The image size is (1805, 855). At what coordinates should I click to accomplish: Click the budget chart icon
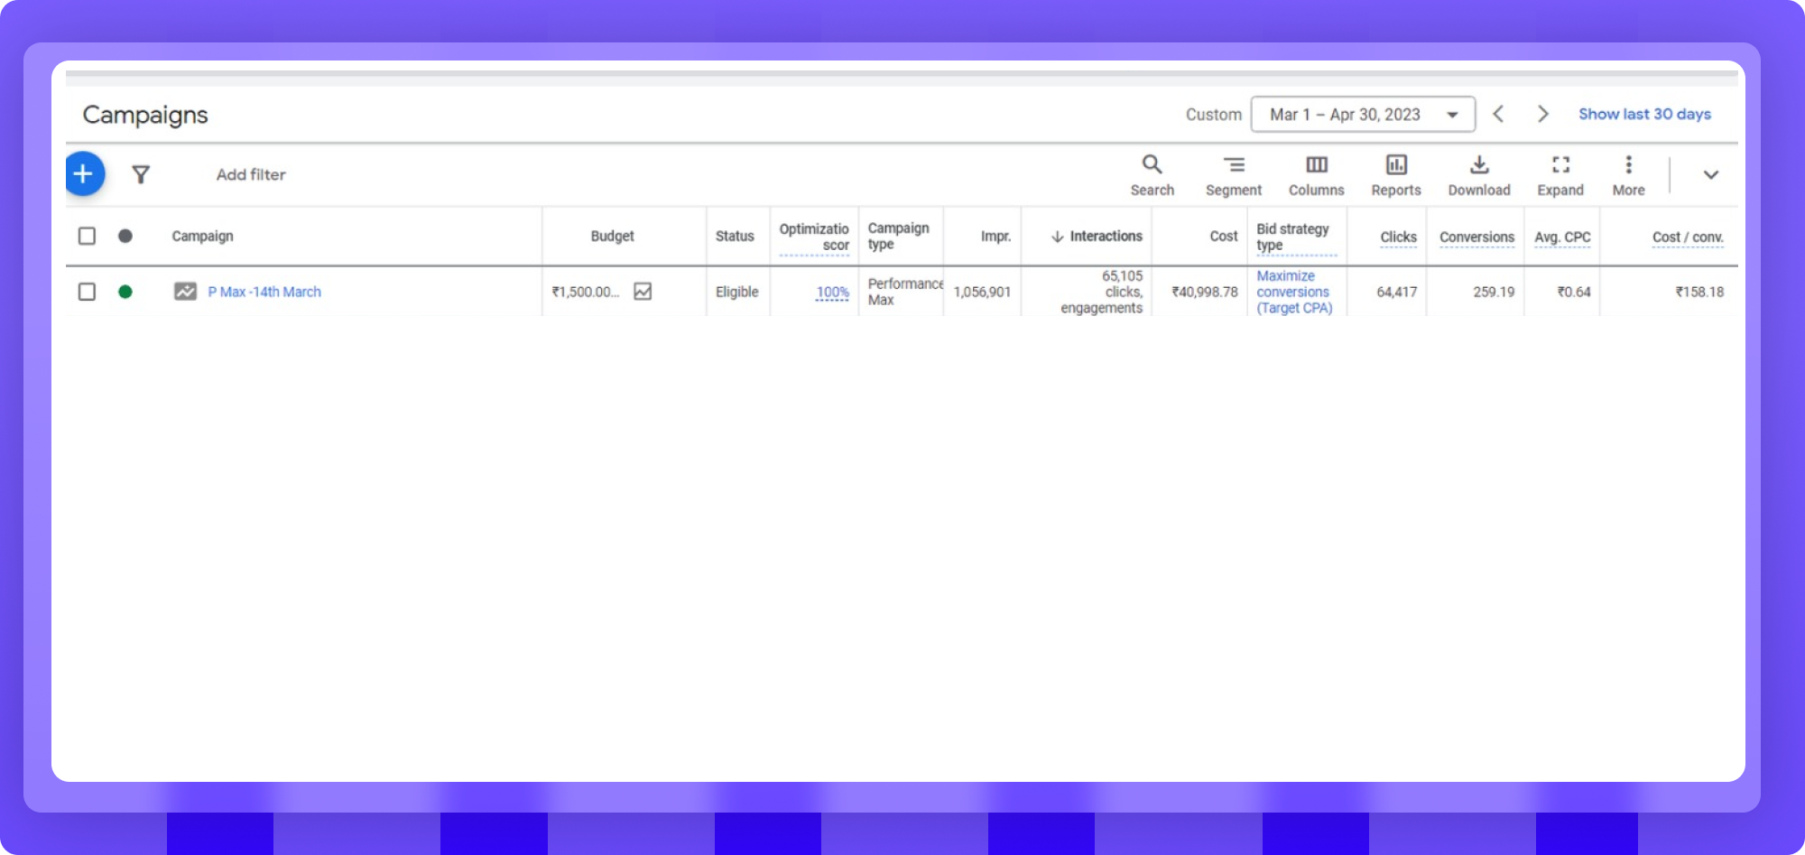coord(643,292)
